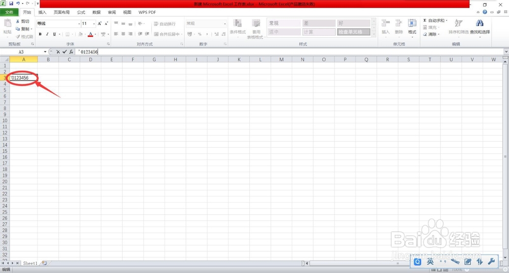Toggle bold formatting
The width and height of the screenshot is (509, 273).
40,34
